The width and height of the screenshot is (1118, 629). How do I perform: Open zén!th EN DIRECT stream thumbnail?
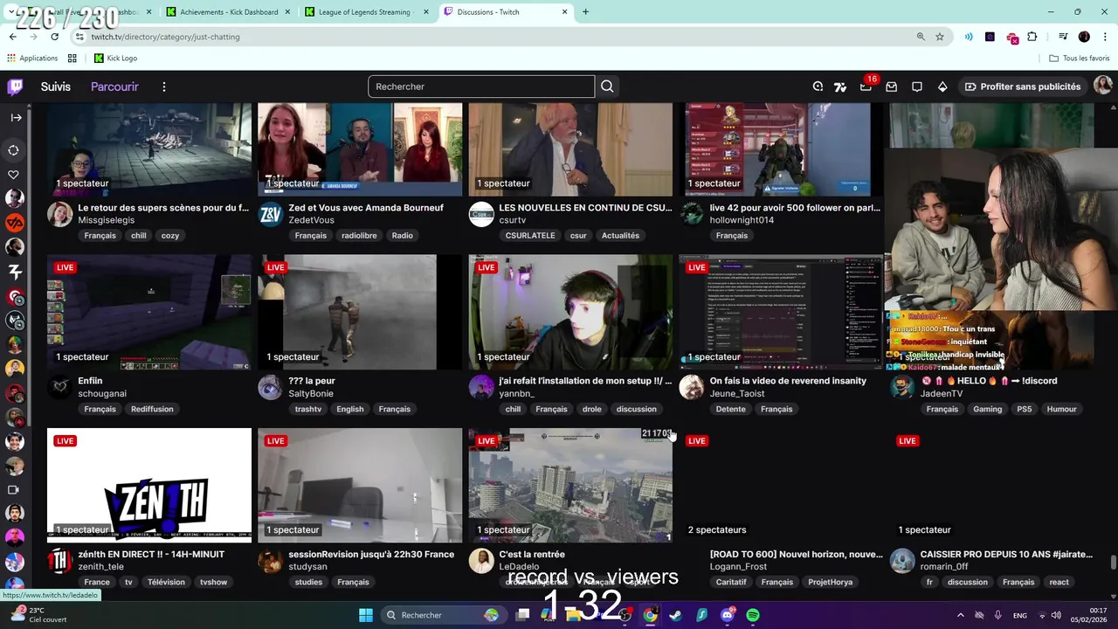click(149, 485)
